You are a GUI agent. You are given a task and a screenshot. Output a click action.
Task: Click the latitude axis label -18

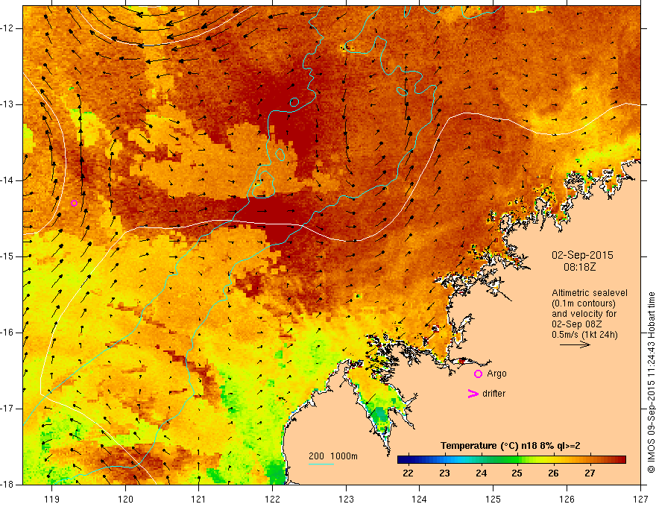click(8, 485)
